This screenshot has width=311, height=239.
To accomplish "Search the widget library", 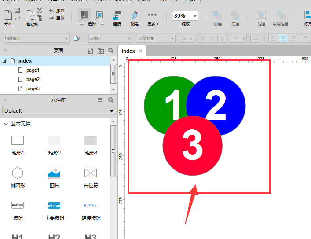I will [x=111, y=100].
